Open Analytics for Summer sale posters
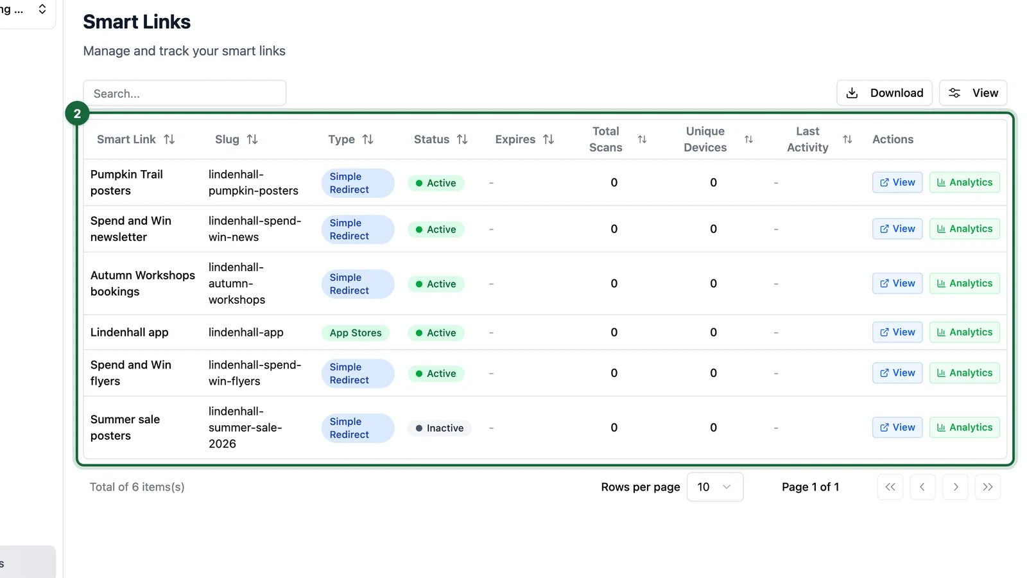 click(x=965, y=427)
